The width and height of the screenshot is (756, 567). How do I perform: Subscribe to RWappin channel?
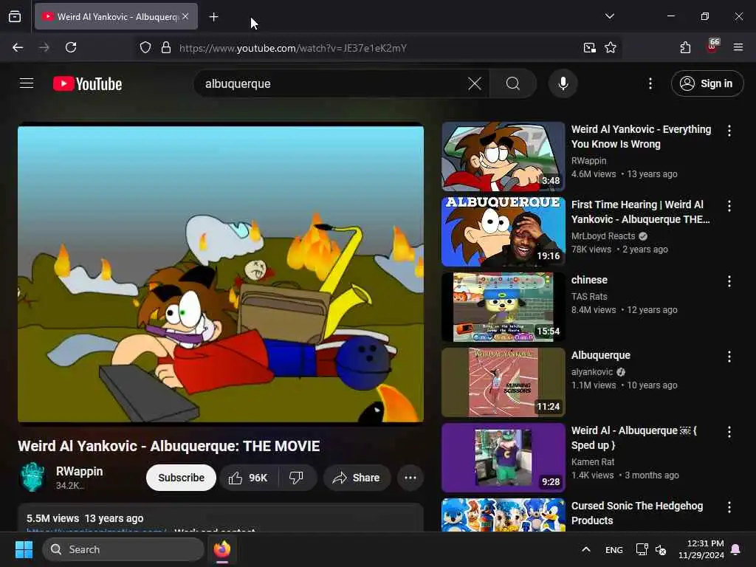(x=182, y=478)
